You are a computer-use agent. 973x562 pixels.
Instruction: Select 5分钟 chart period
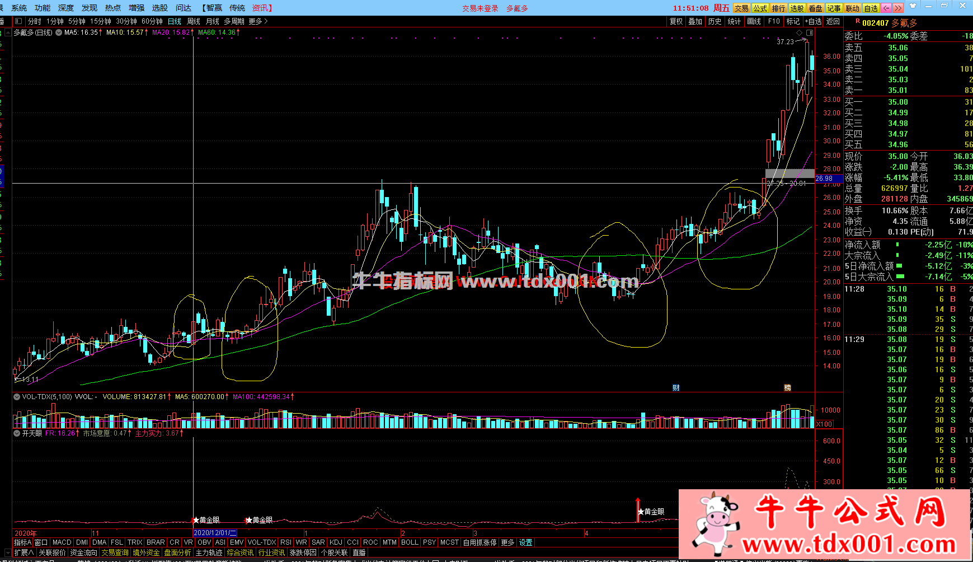pos(77,21)
